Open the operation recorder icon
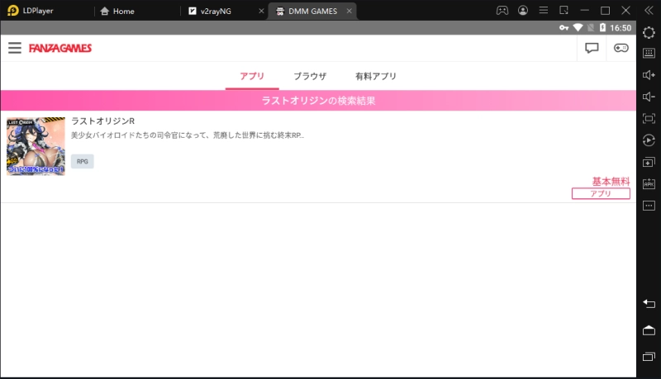This screenshot has height=379, width=661. coord(649,140)
